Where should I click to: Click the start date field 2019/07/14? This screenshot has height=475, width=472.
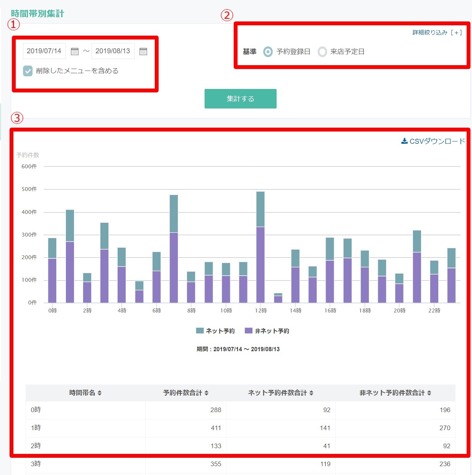pos(44,51)
